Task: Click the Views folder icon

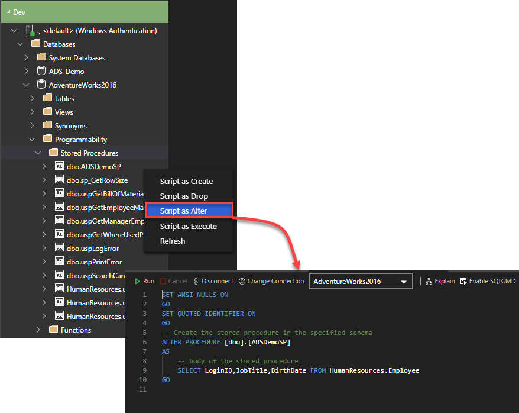Action: pos(48,112)
